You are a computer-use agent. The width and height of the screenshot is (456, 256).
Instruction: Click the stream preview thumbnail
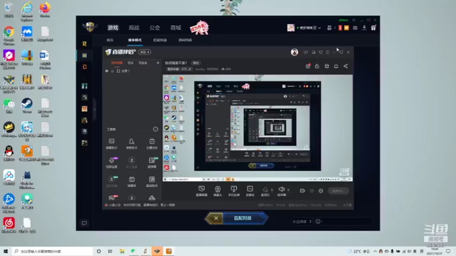[258, 128]
